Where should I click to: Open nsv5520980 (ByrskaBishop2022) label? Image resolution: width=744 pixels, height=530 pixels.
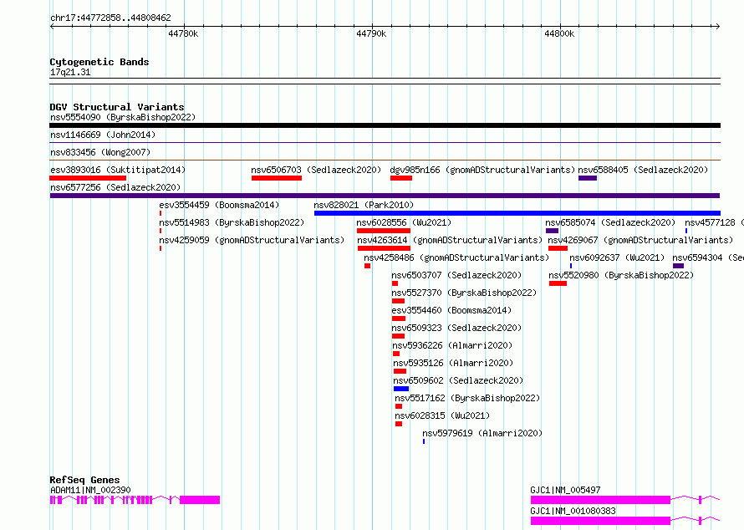tap(621, 275)
